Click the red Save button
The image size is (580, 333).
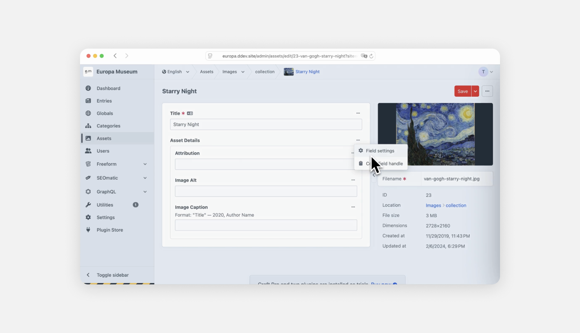click(x=463, y=91)
